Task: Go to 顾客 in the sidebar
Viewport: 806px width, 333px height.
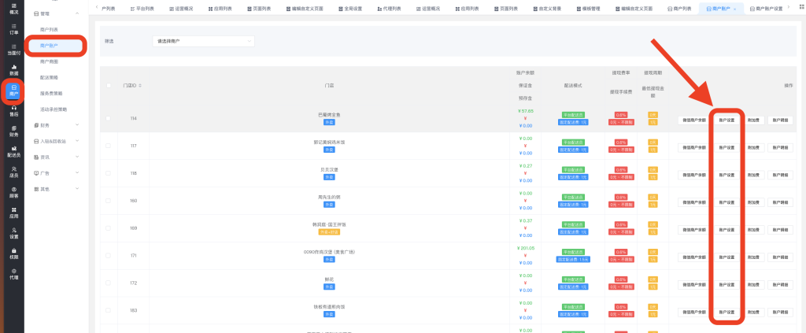Action: [x=13, y=193]
